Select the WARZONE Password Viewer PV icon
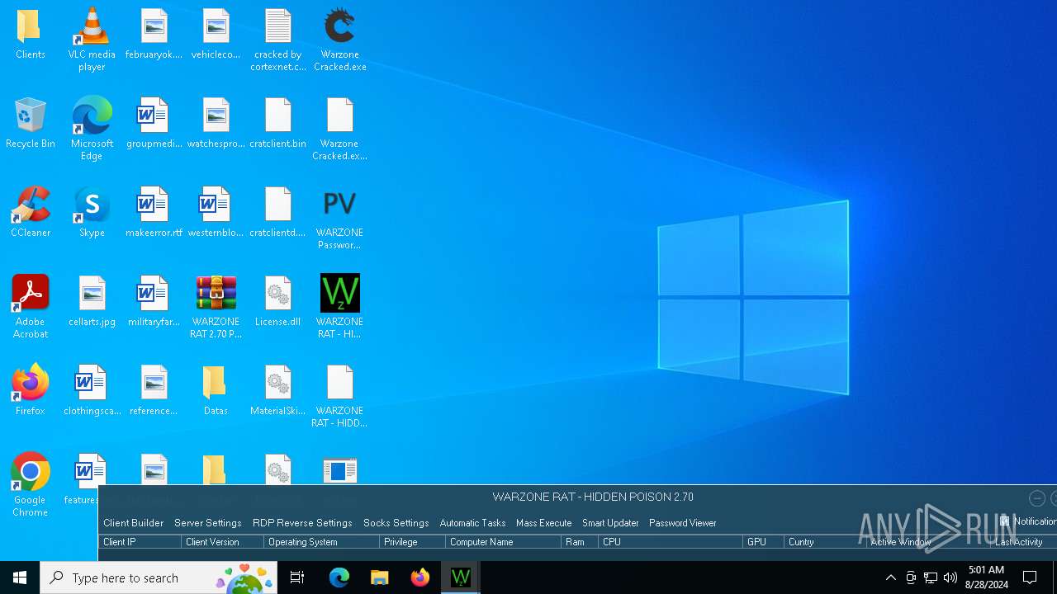This screenshot has width=1057, height=594. tap(339, 218)
